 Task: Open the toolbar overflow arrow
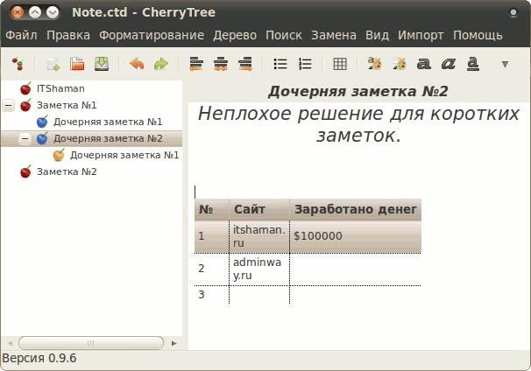pyautogui.click(x=504, y=64)
